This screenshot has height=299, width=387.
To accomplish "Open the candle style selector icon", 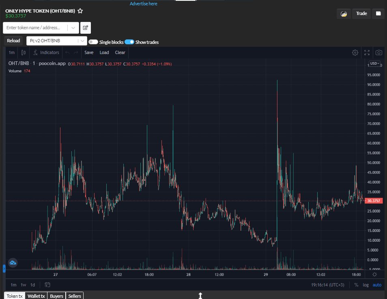I will pyautogui.click(x=23, y=52).
